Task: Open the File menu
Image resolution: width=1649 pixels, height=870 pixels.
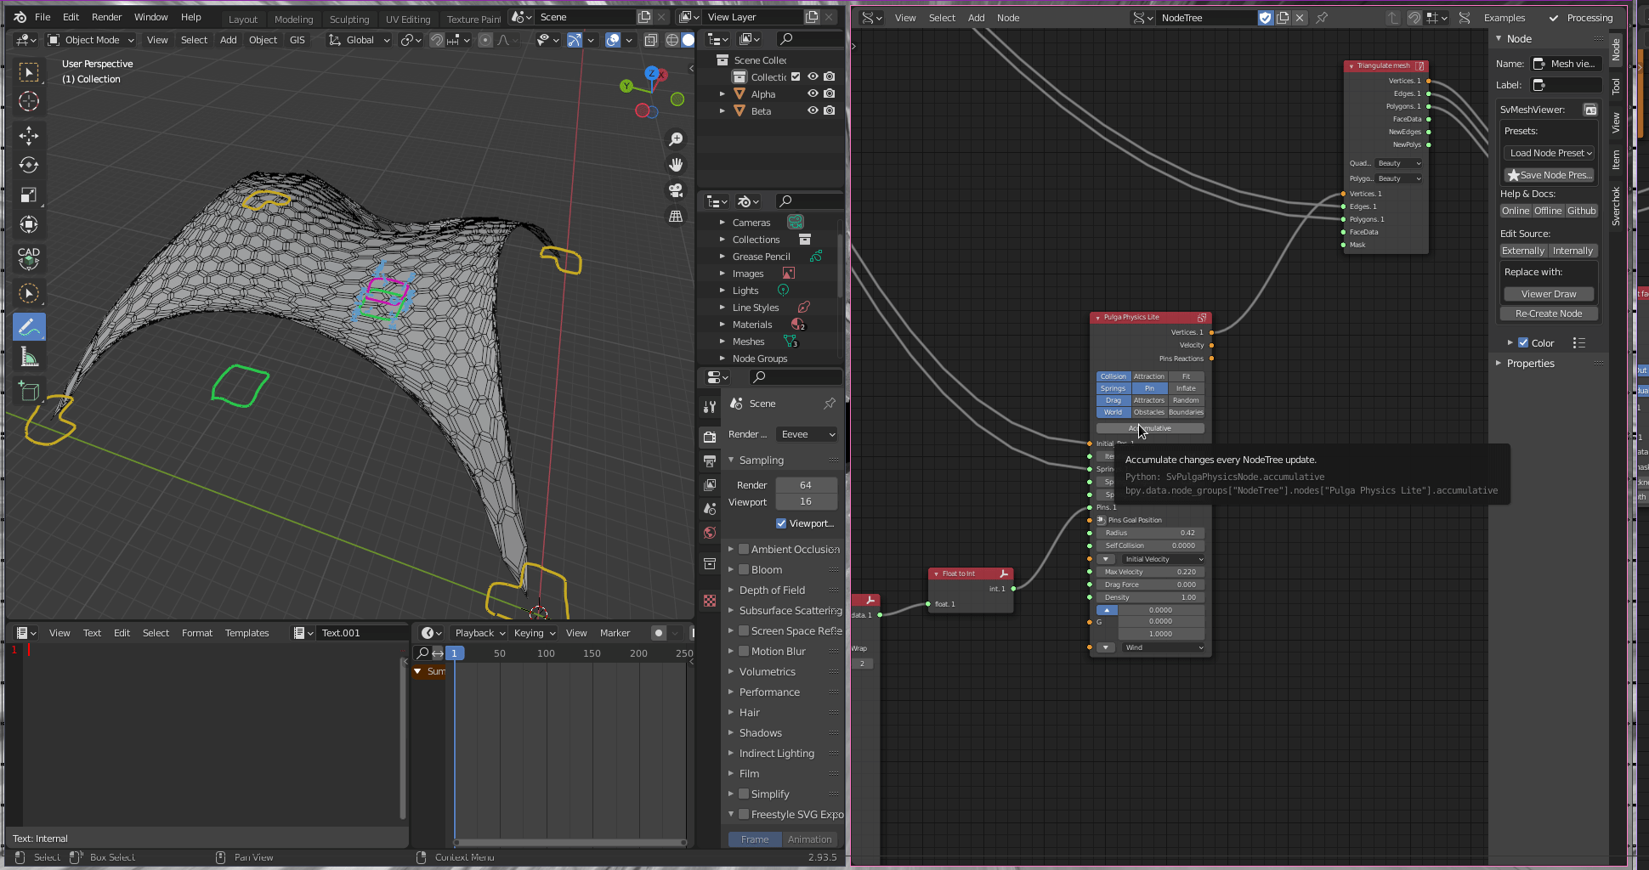Action: [42, 17]
